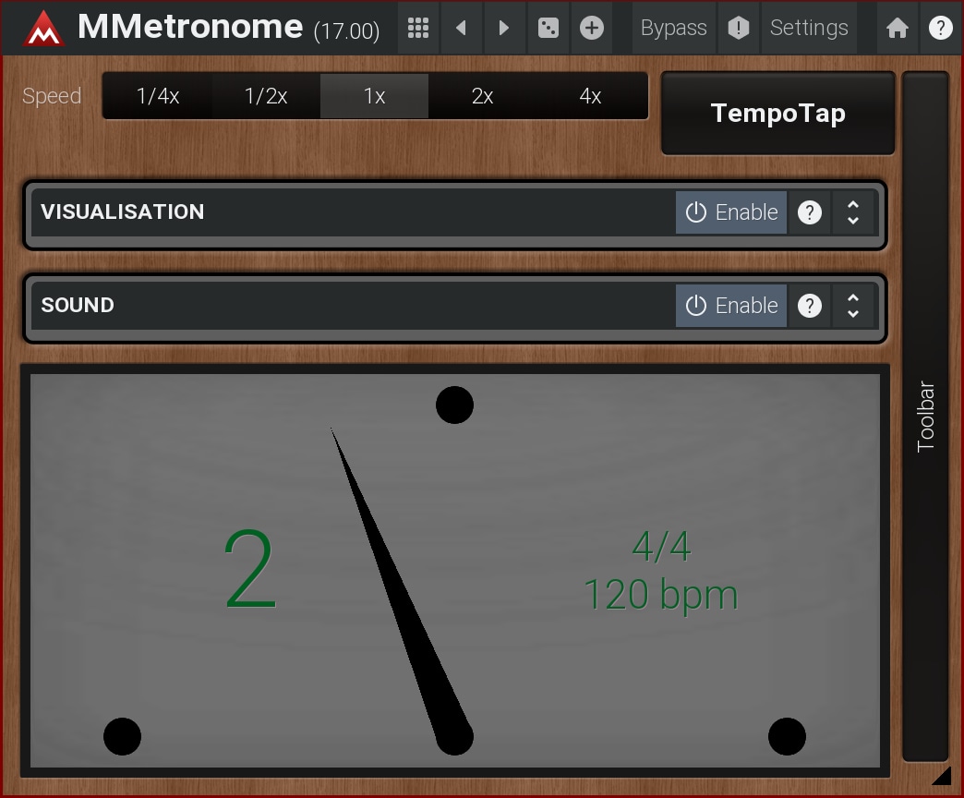Viewport: 964px width, 798px height.
Task: Open the Settings button
Action: (808, 29)
